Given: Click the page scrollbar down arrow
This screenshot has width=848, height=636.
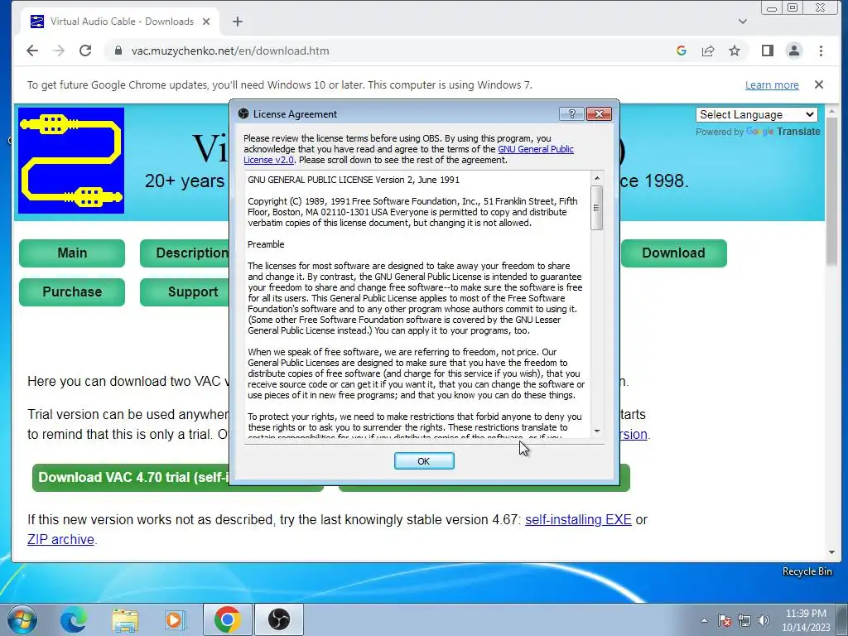Looking at the screenshot, I should [x=831, y=552].
